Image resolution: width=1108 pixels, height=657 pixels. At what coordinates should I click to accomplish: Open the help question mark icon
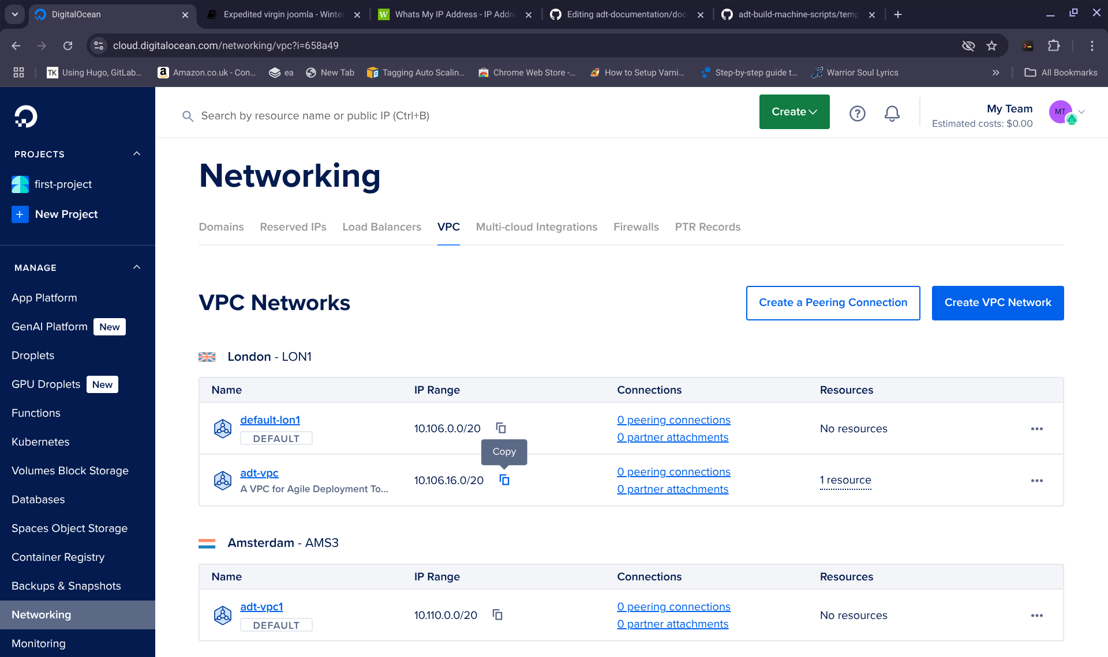pos(857,114)
